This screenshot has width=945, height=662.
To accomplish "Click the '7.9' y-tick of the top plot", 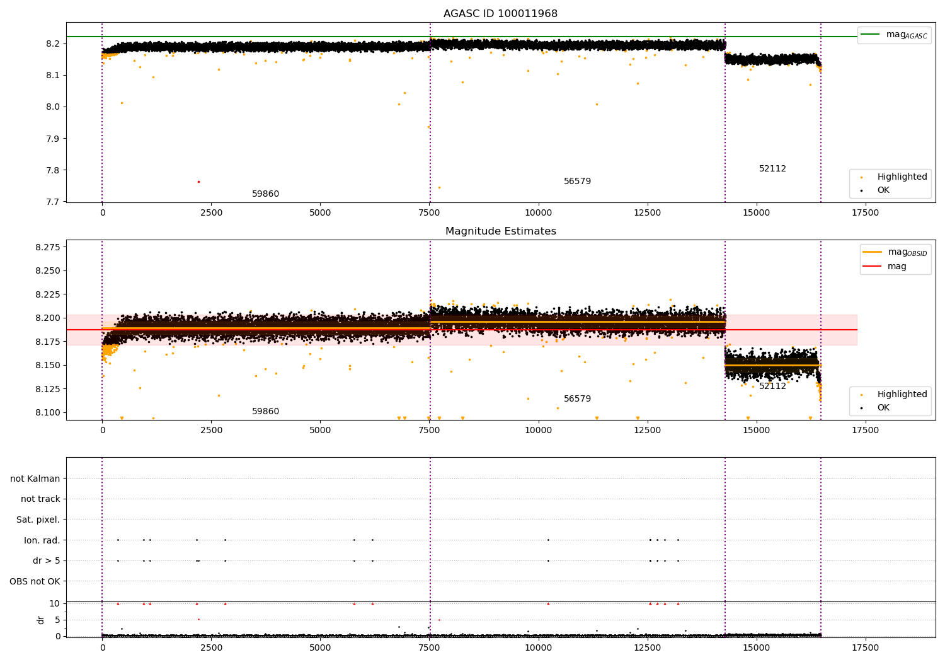I will tap(54, 139).
